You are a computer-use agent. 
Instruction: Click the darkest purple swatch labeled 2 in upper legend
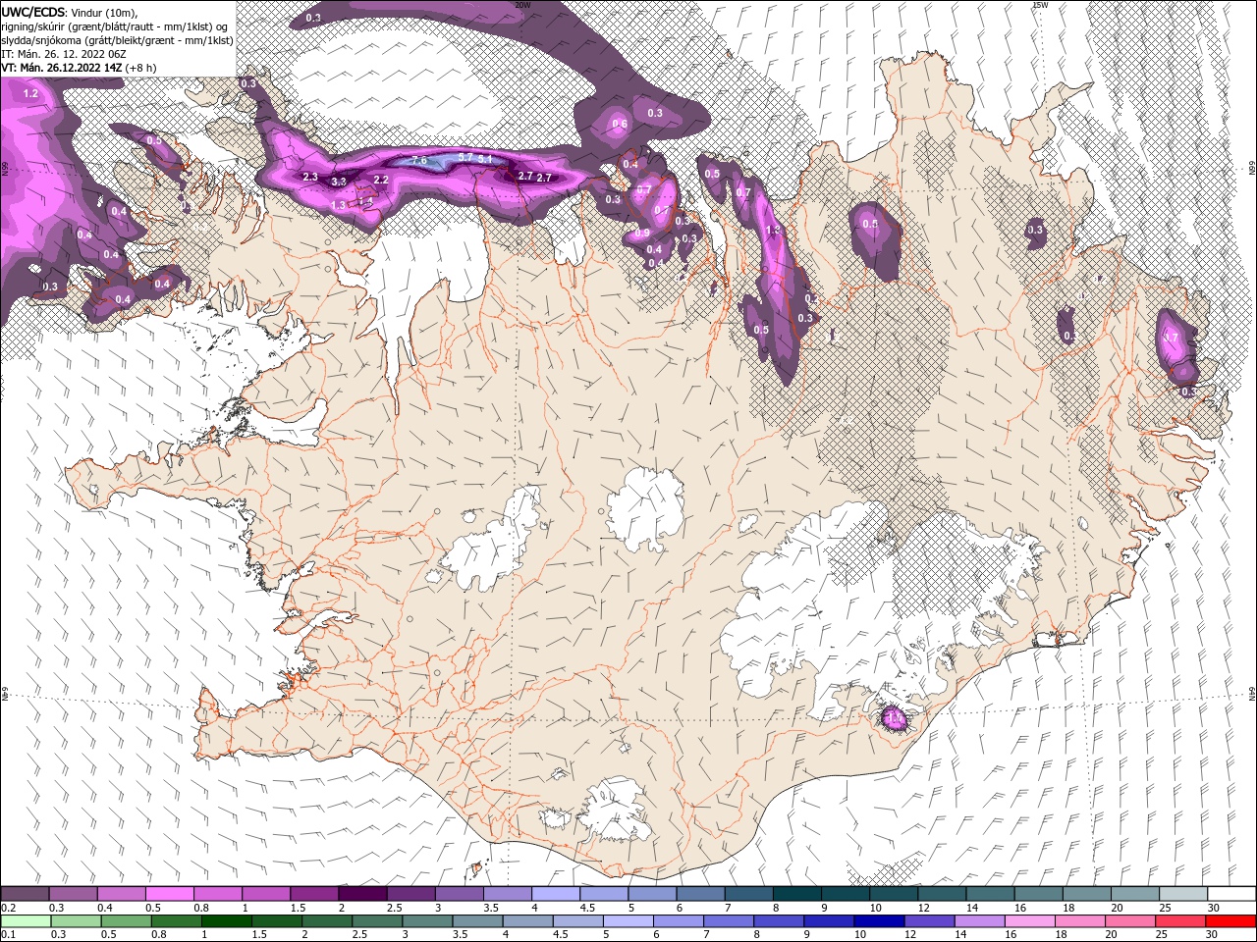click(361, 894)
